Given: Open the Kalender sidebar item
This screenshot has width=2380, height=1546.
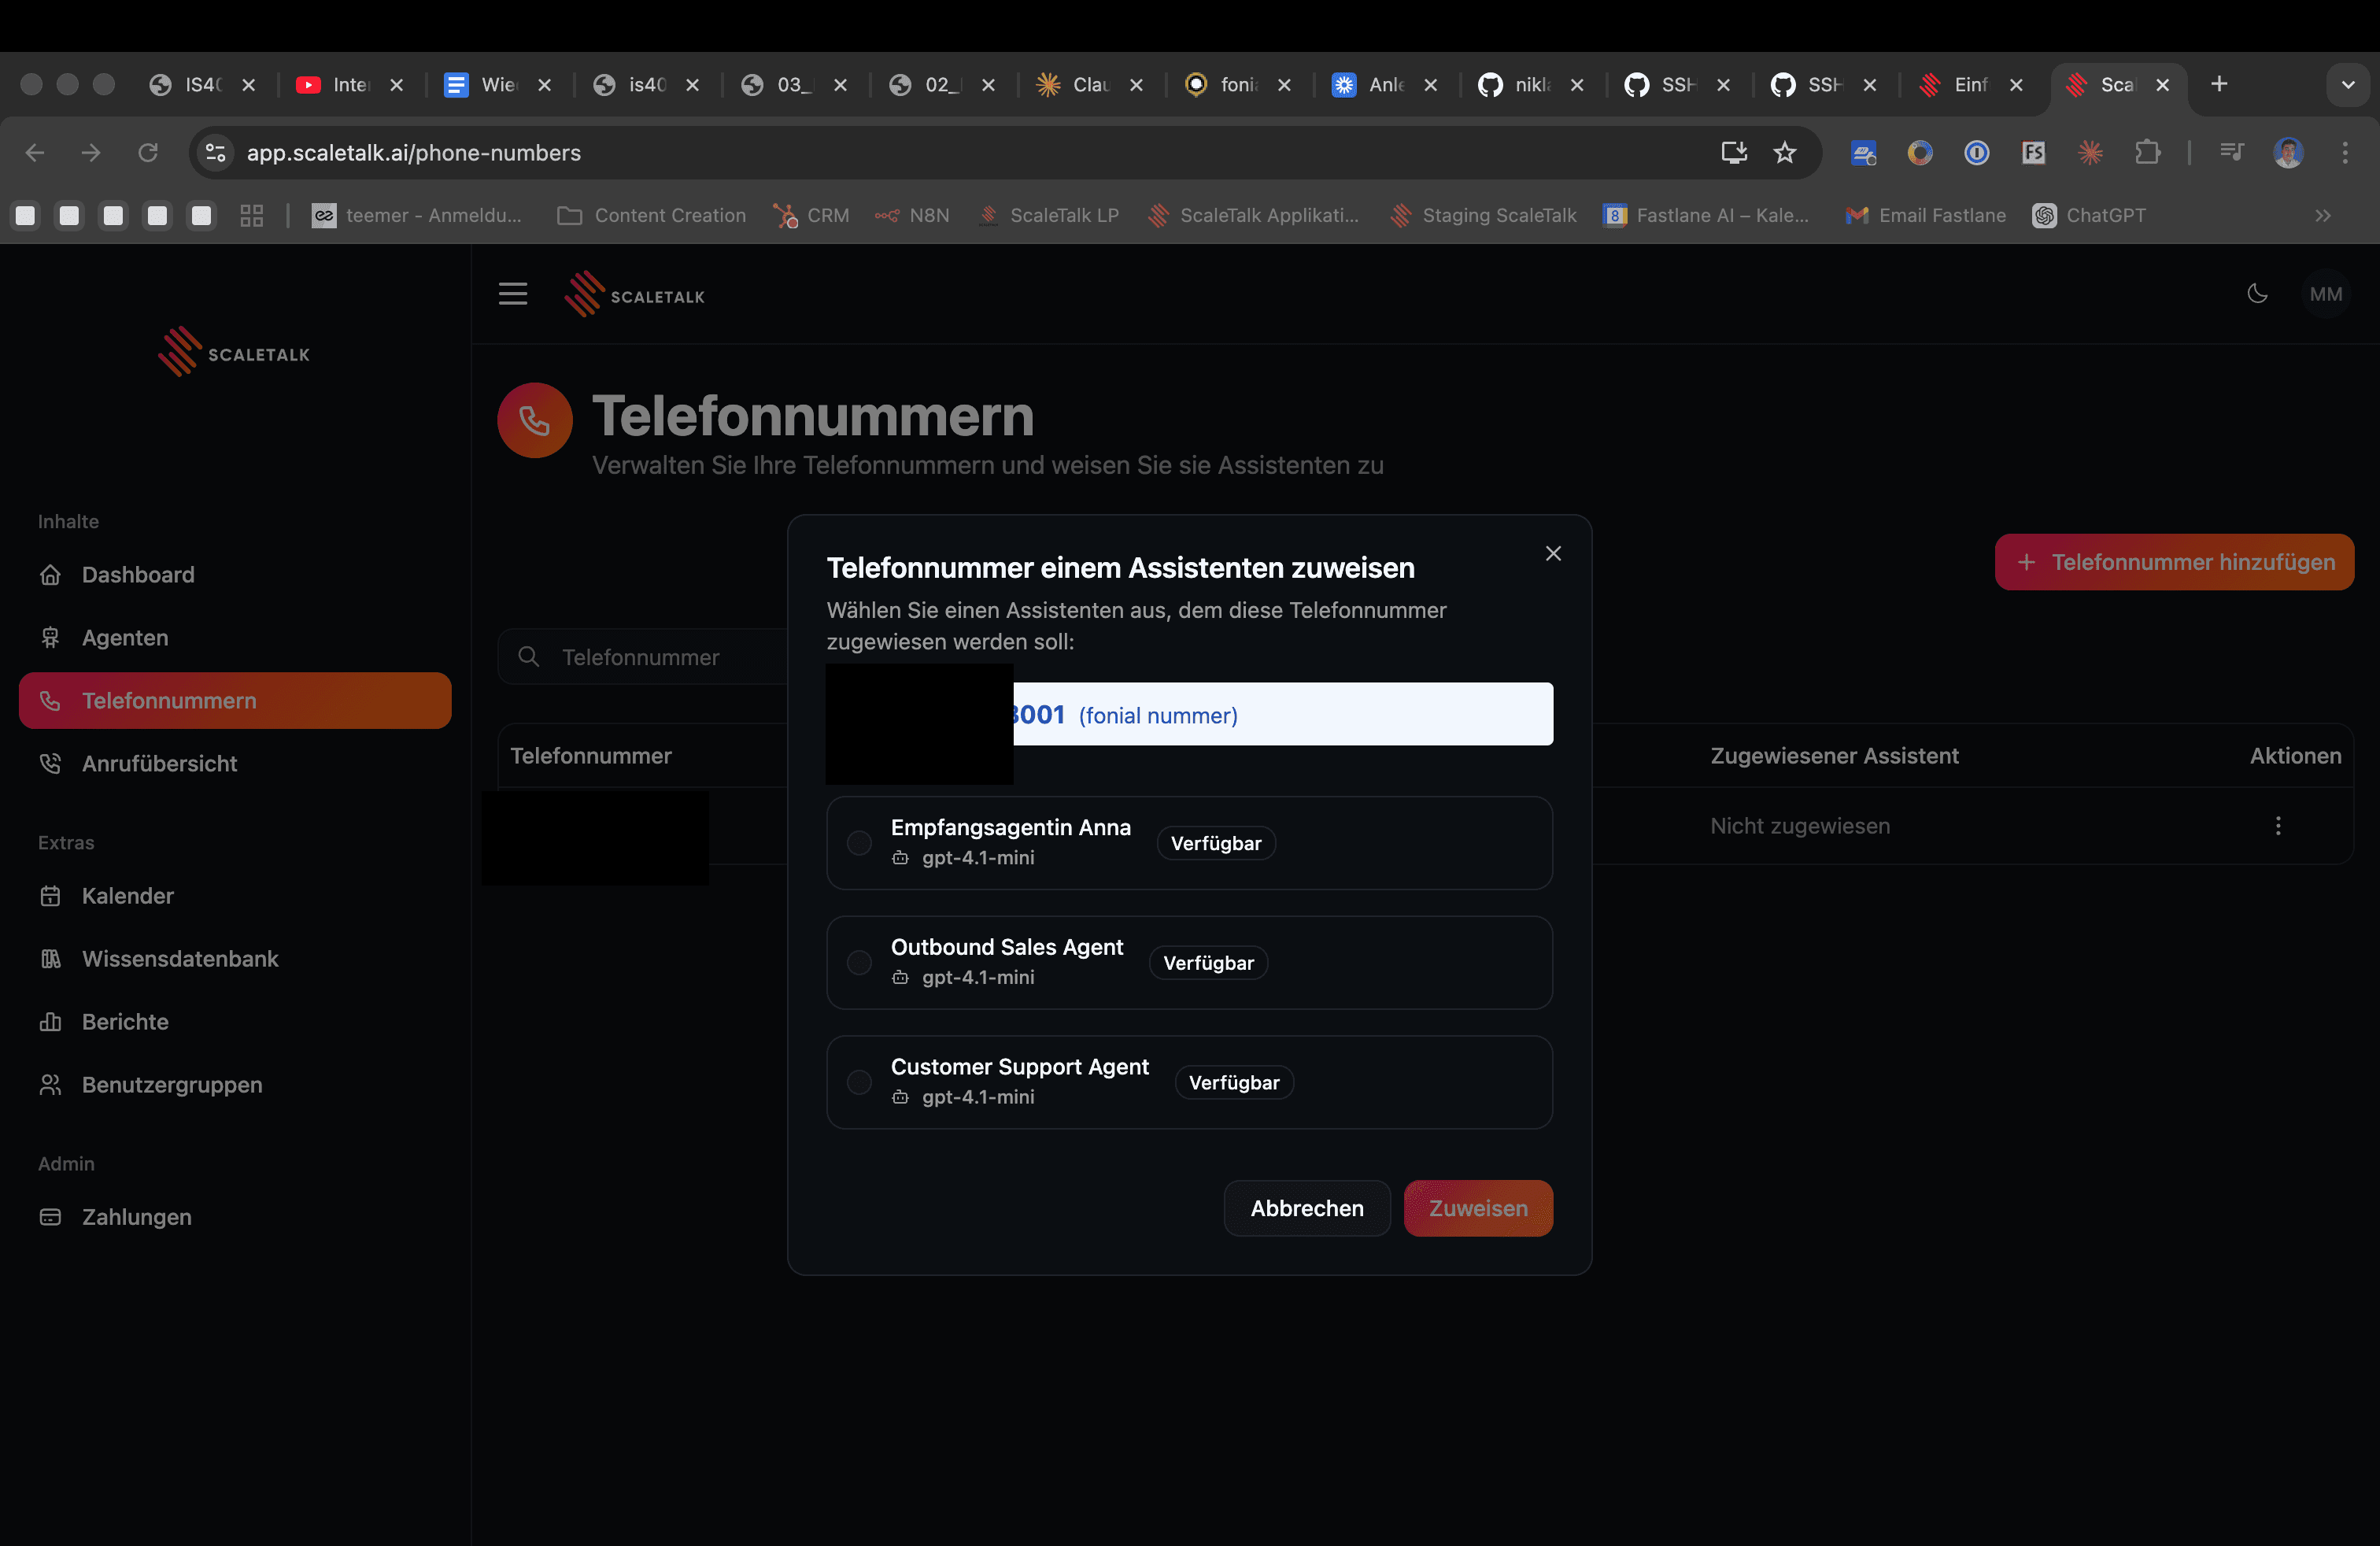Looking at the screenshot, I should [x=235, y=896].
